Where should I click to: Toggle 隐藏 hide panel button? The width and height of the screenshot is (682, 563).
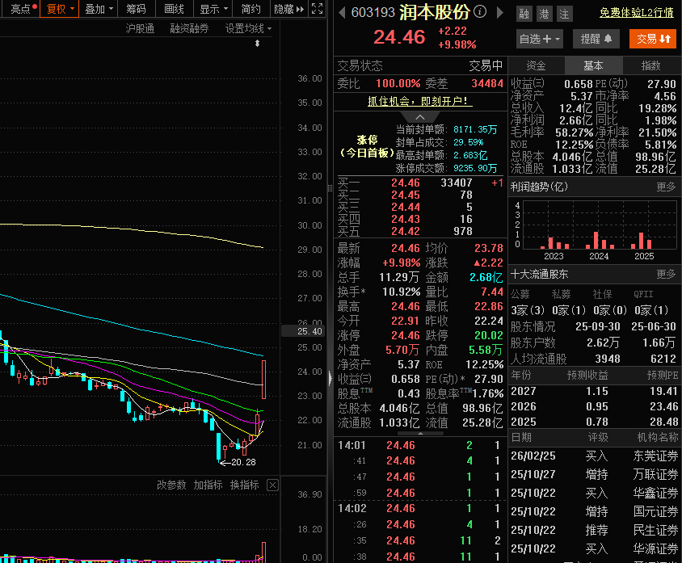tap(288, 9)
